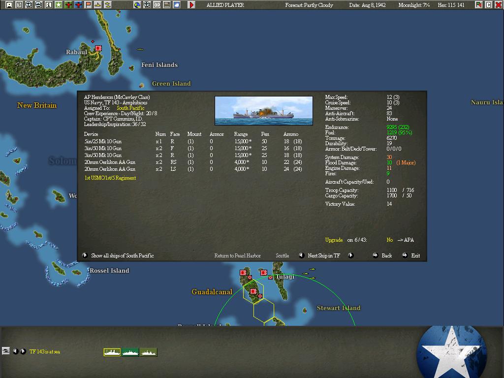Screen dimensions: 504x378
Task: Click next task force arrow in bottom bar
Action: tap(23, 351)
